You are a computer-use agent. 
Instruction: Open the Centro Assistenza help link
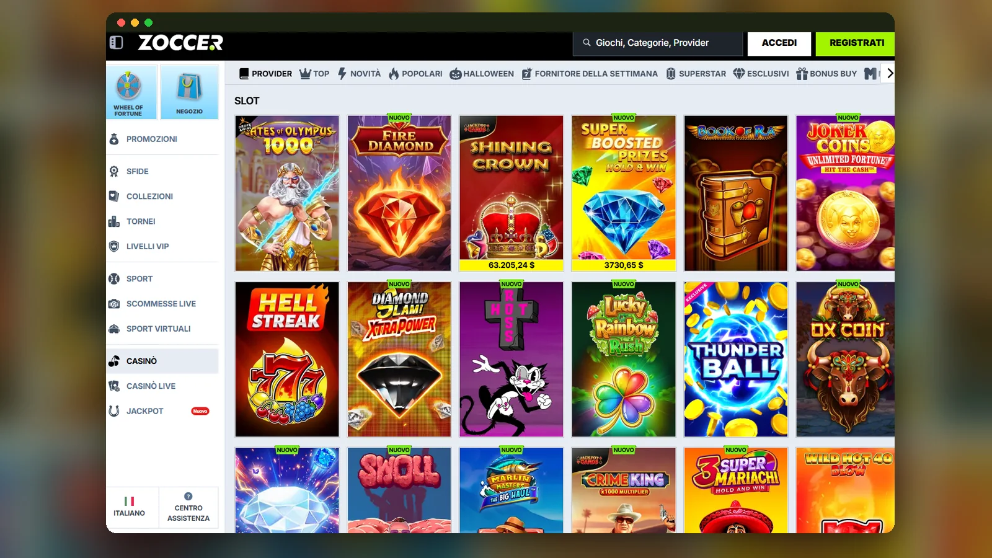click(188, 507)
